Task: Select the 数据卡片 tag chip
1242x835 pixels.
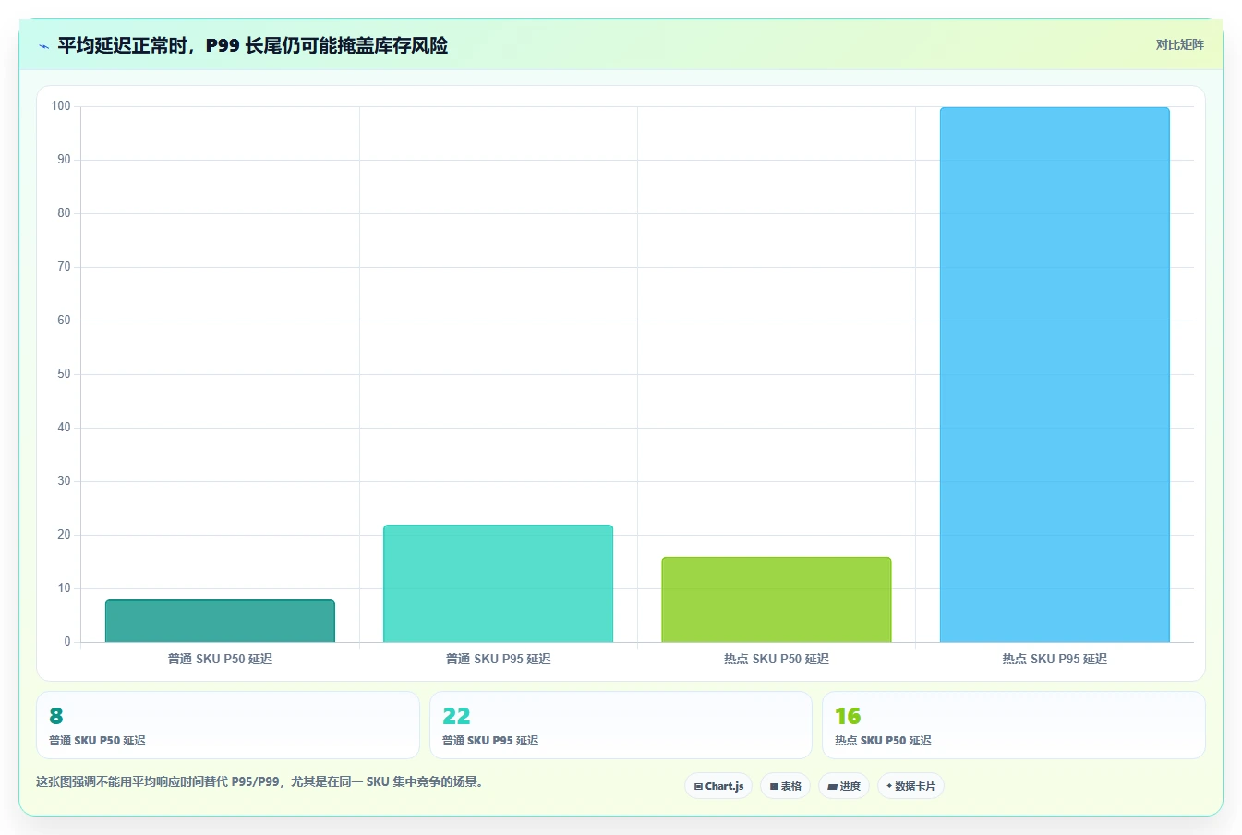Action: pos(910,786)
